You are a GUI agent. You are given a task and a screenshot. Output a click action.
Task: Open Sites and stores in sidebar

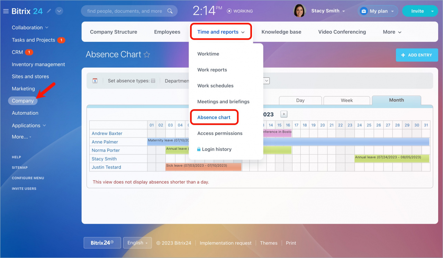point(30,76)
